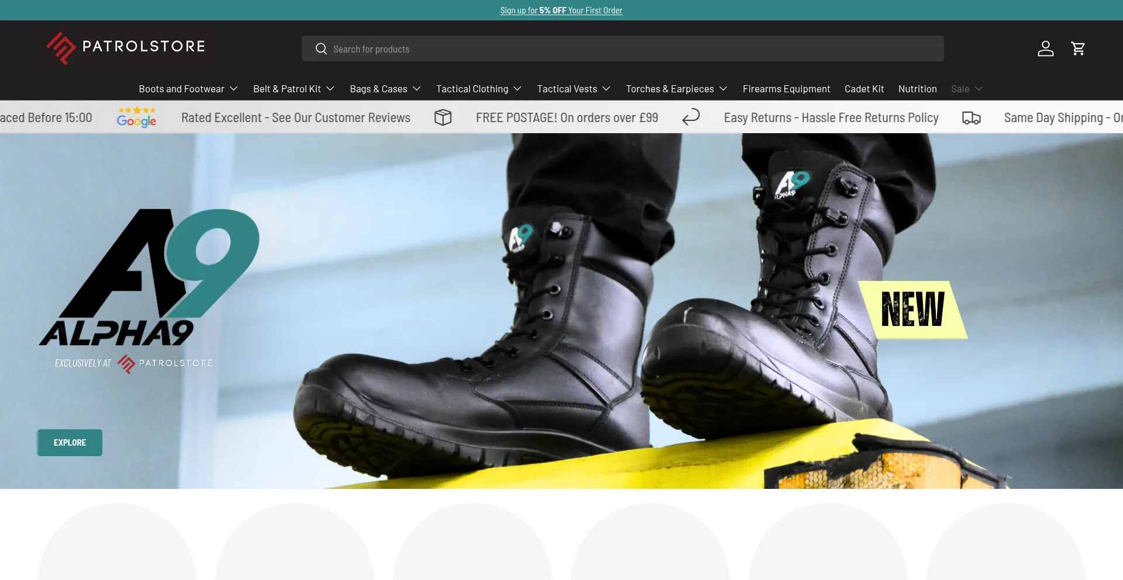Expand Tactical Vests menu
1123x580 pixels.
[573, 89]
